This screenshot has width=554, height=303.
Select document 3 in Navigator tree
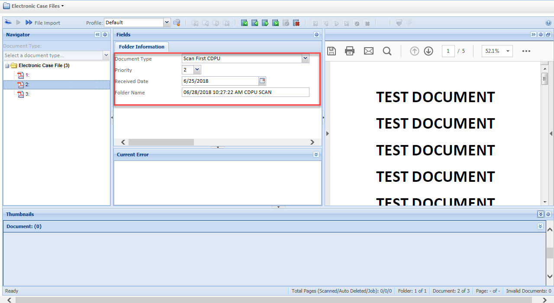[27, 94]
